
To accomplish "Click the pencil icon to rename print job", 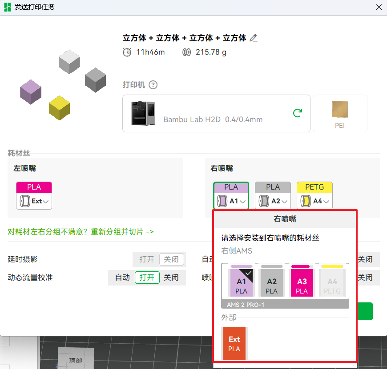I will coord(254,38).
